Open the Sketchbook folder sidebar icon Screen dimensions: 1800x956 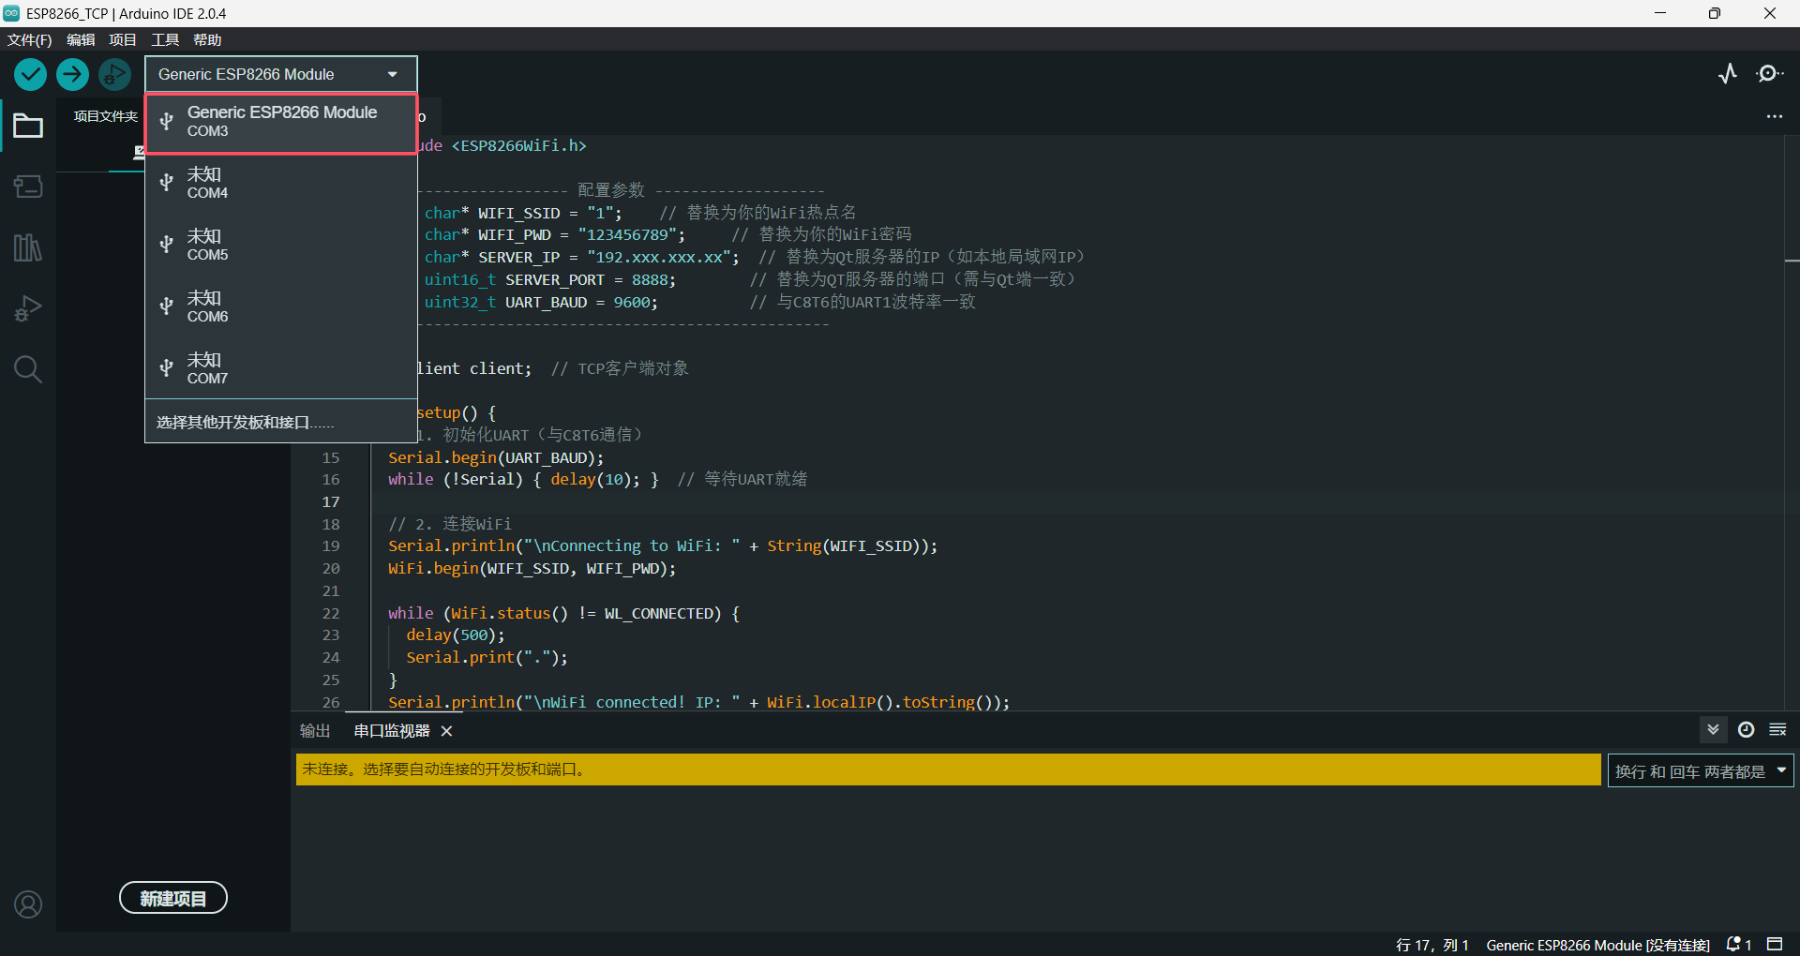tap(28, 126)
